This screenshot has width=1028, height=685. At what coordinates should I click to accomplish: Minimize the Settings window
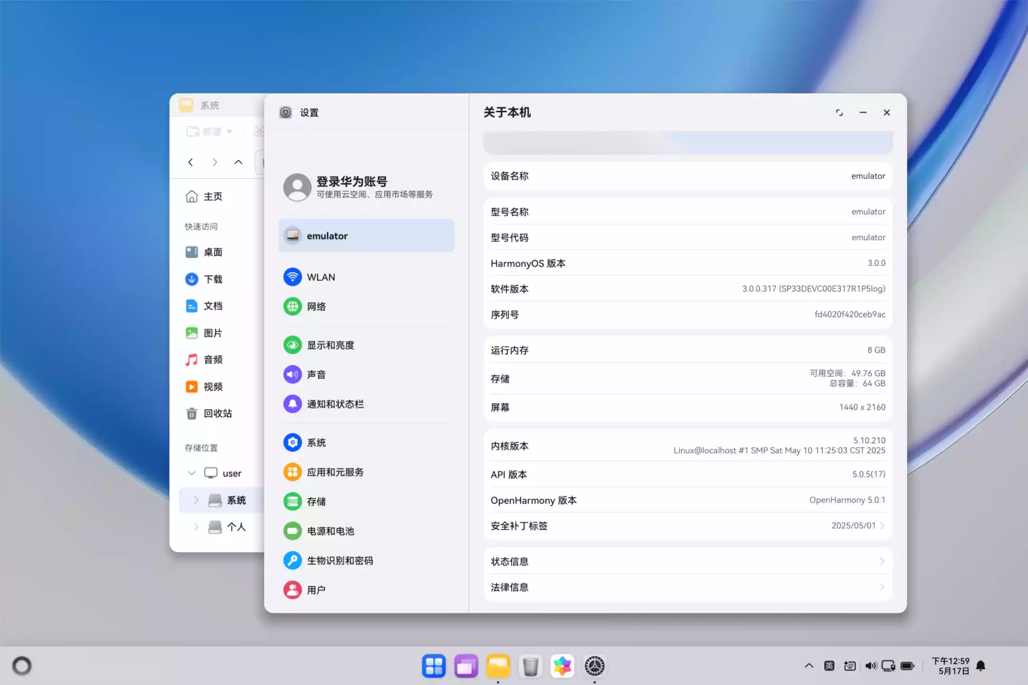pyautogui.click(x=863, y=112)
